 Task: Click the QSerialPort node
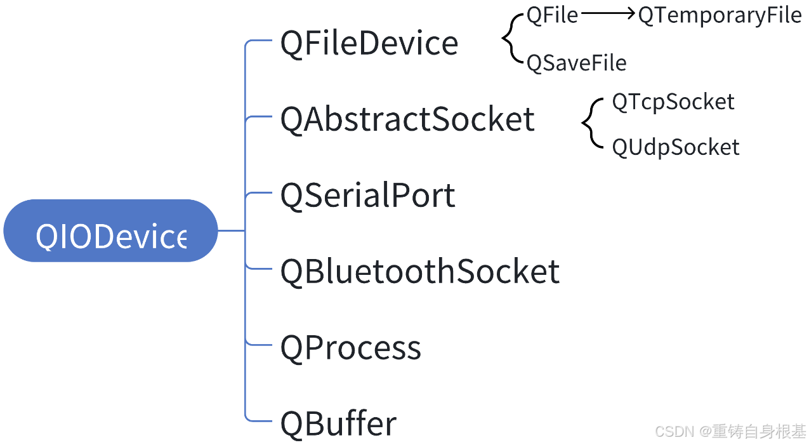pyautogui.click(x=368, y=196)
